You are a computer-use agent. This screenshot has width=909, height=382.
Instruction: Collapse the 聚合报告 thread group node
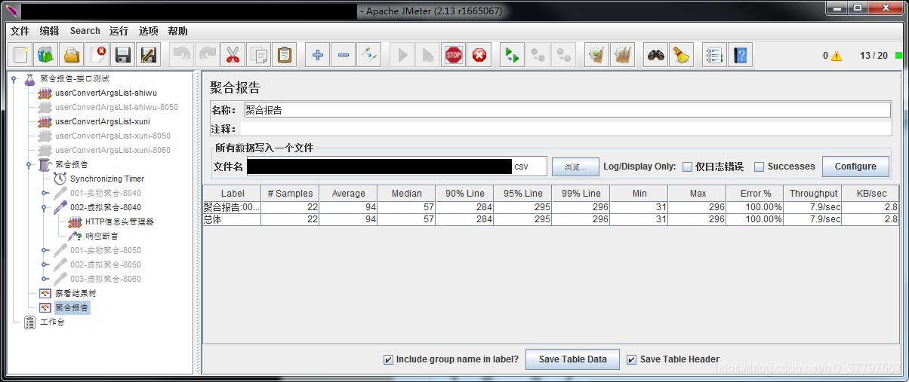29,164
